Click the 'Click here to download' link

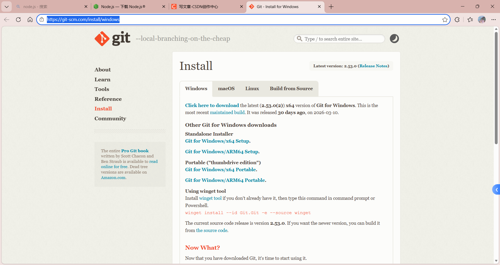pyautogui.click(x=212, y=105)
